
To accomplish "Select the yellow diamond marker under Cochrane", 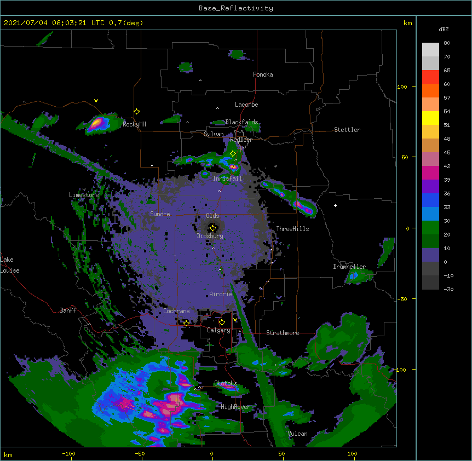I will click(186, 323).
